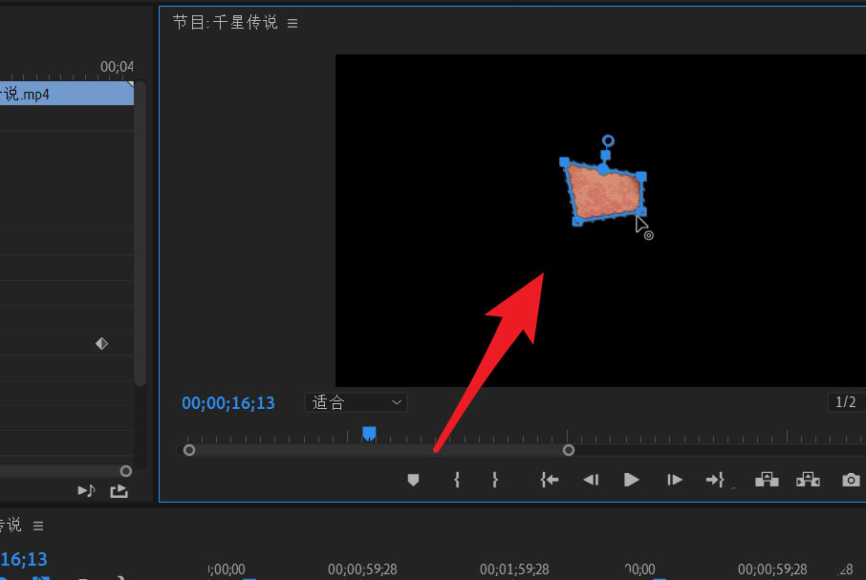Click the blue playhead in the monitor ruler

(369, 434)
